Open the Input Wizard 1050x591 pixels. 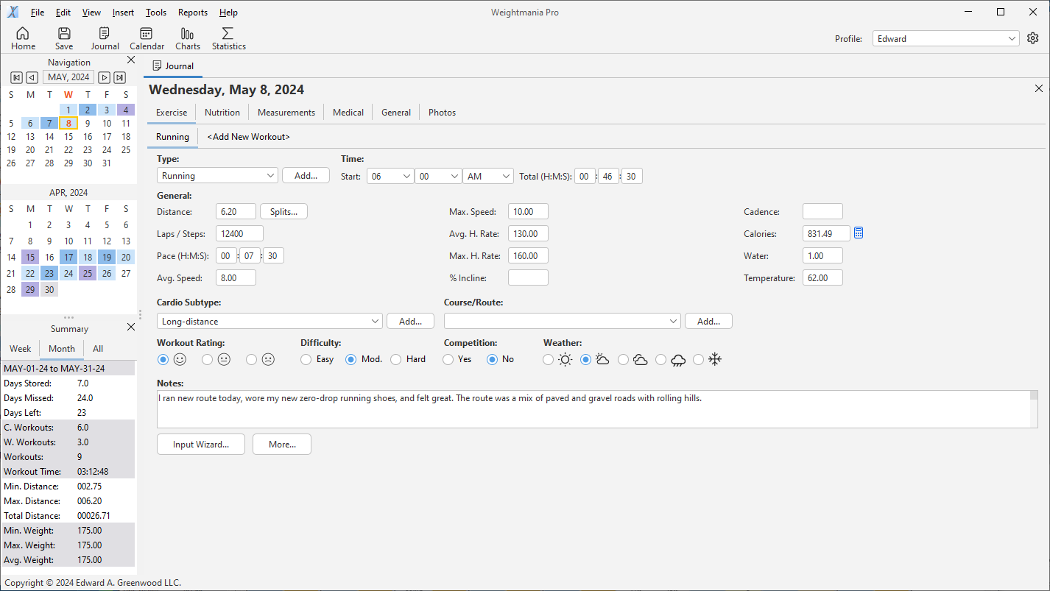point(201,445)
